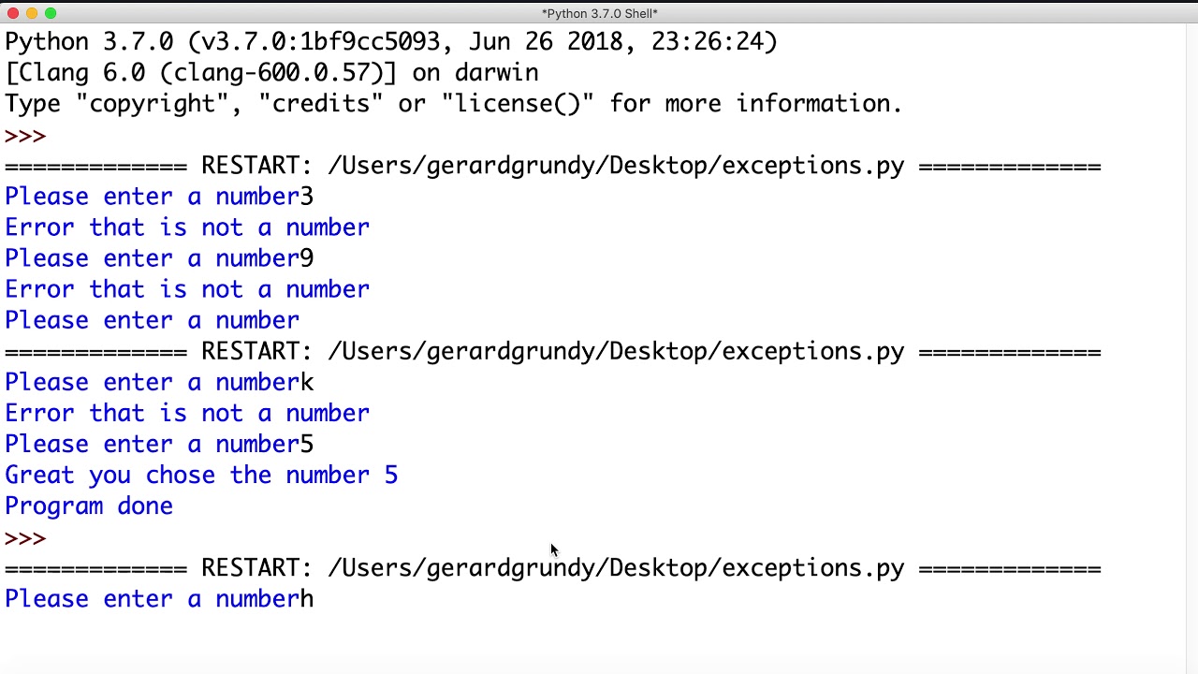Viewport: 1198px width, 674px height.
Task: Click the Python 3.7.0 version header line
Action: (x=391, y=42)
